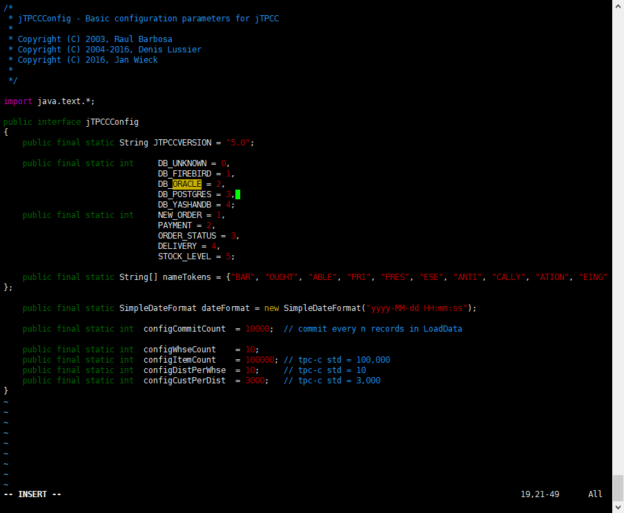Click the "ATION" string token
Screen dimensions: 624x513
552,277
